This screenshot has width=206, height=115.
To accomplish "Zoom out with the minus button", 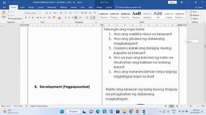I will pos(181,106).
